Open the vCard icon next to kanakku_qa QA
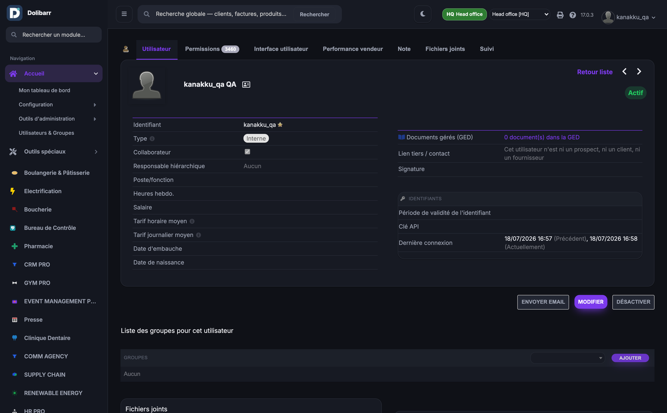The image size is (667, 413). 246,85
